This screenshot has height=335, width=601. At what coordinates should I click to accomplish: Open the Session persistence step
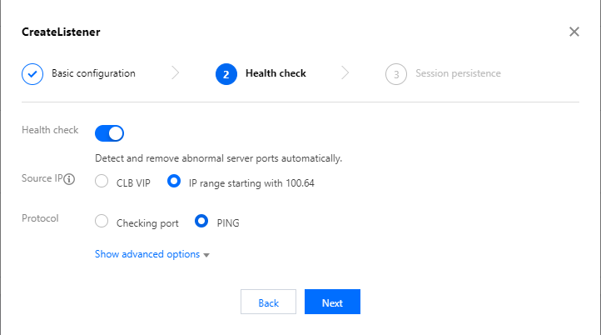coord(458,73)
